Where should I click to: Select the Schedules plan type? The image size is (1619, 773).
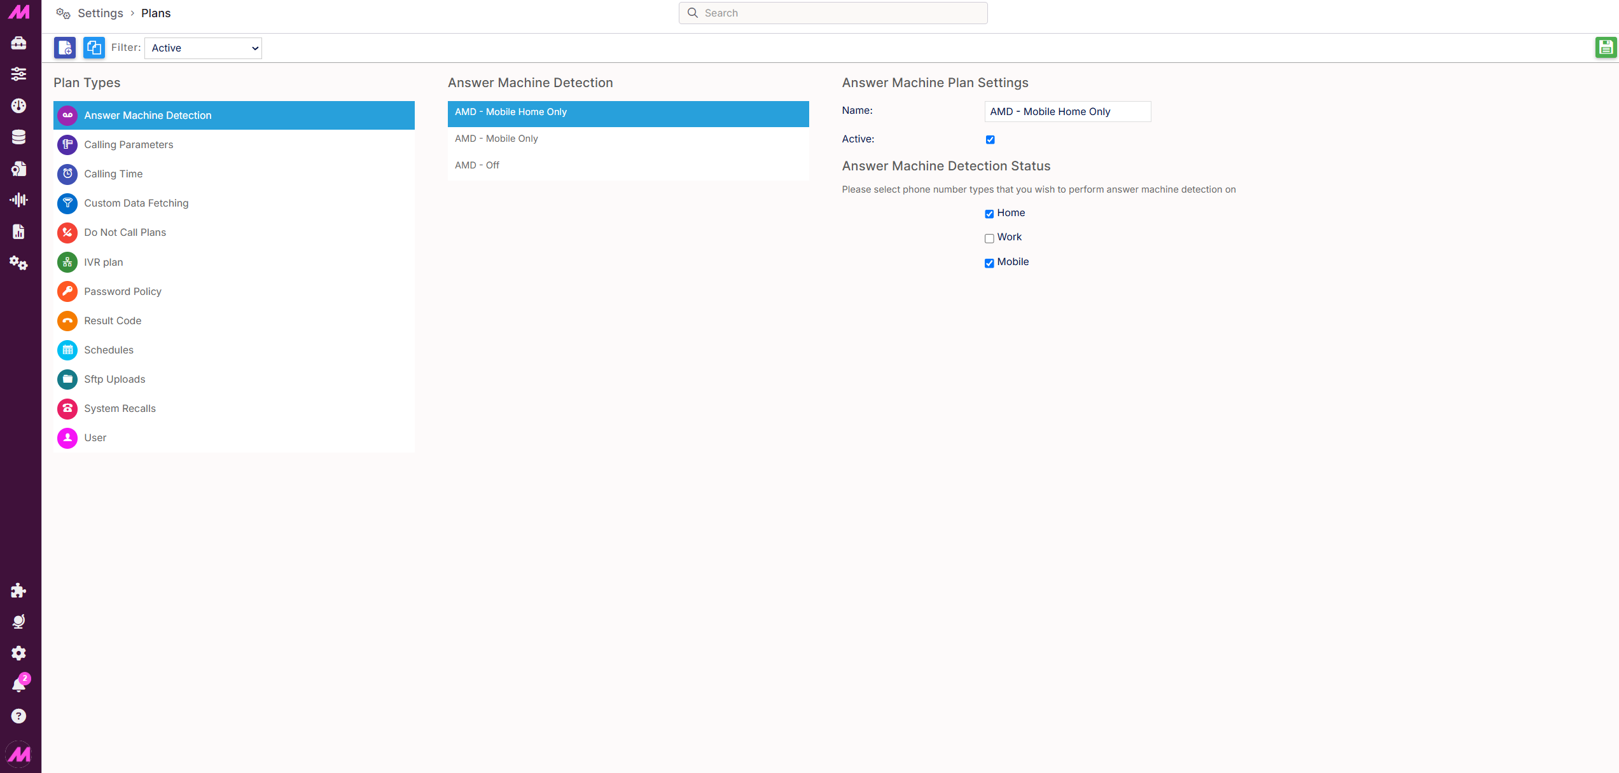(x=234, y=350)
